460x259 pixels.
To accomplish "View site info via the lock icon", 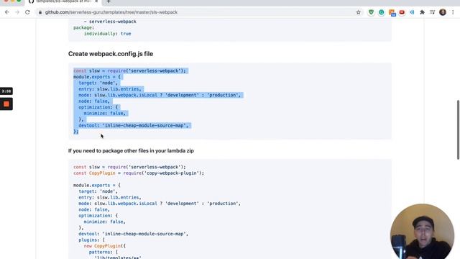I will (40, 12).
